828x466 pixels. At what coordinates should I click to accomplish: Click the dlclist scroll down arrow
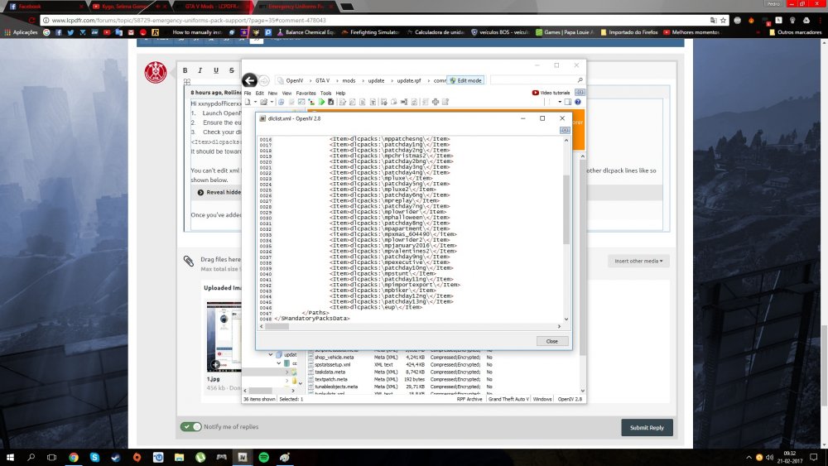tap(566, 319)
